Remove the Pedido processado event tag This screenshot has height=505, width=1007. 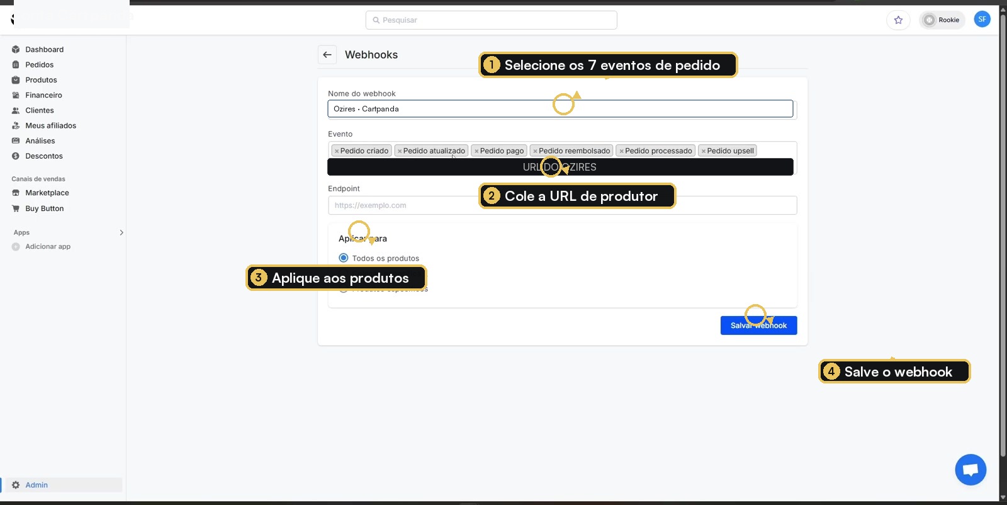click(621, 151)
